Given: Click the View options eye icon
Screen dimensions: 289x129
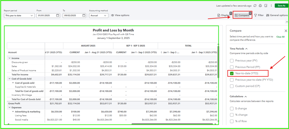Looking at the screenshot, I should click(x=113, y=15).
